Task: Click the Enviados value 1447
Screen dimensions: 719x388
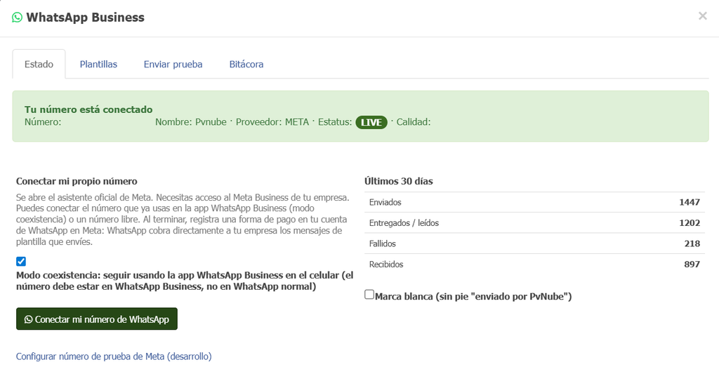Action: pos(690,202)
